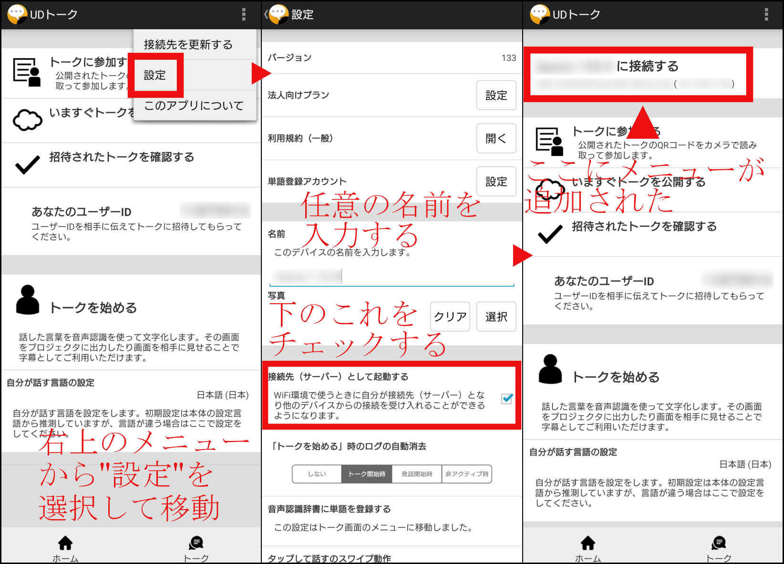Viewport: 784px width, 564px height.
Task: Open overflow menu in left UDトーク screen
Action: pos(244,14)
